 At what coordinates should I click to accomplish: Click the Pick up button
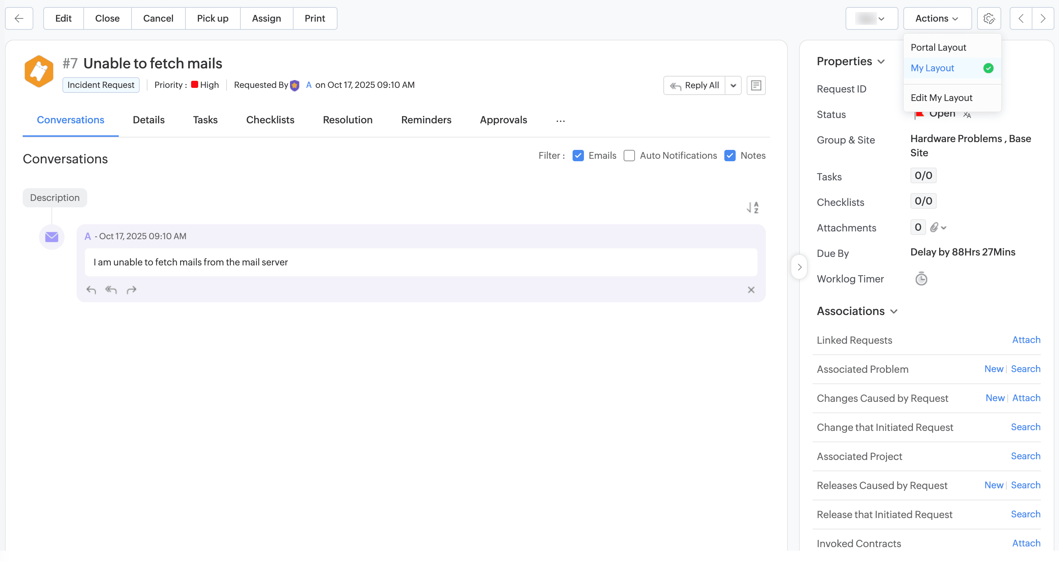click(x=212, y=18)
